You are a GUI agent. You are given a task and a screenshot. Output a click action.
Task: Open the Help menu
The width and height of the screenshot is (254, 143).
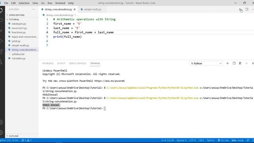coord(71,3)
